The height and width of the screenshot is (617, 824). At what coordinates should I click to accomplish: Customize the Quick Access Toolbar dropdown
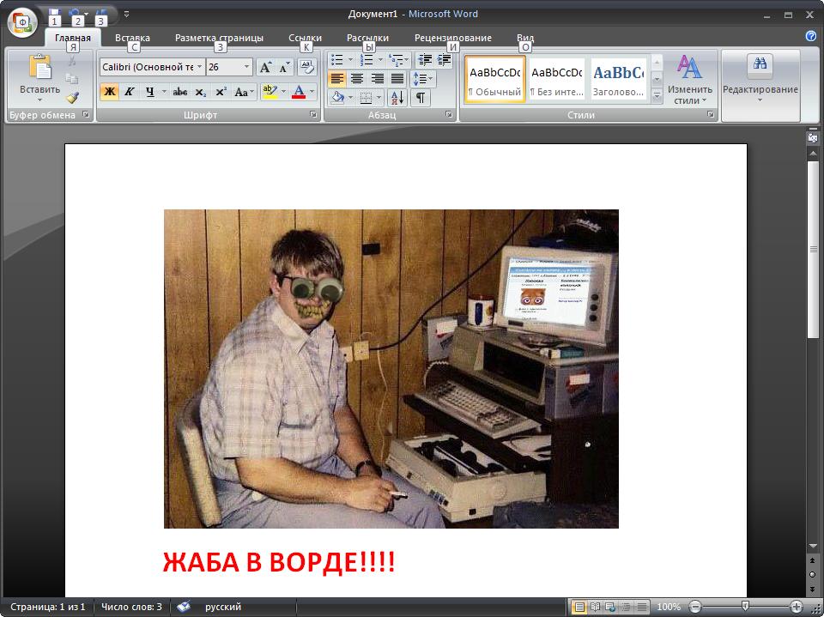tap(127, 15)
